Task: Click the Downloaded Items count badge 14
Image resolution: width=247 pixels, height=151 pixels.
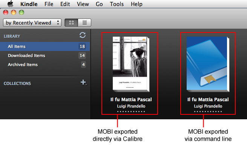Action: 82,55
